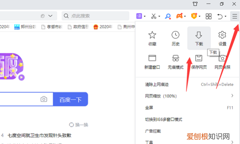Open 荆州中 bookmark

[126, 27]
